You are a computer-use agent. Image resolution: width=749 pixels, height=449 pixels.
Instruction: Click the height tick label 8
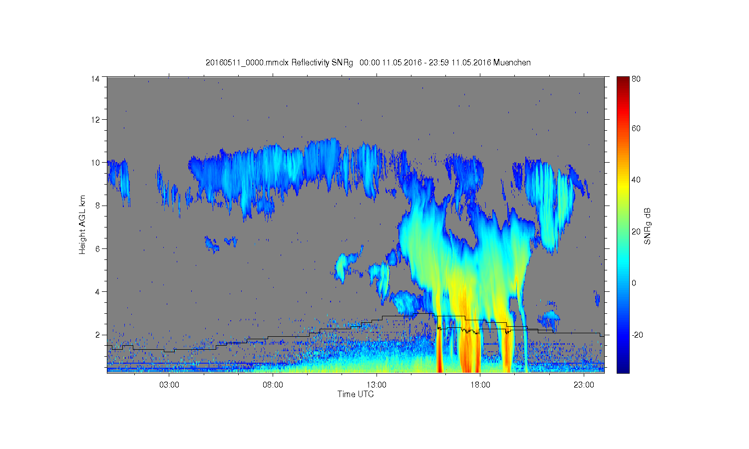click(x=97, y=206)
